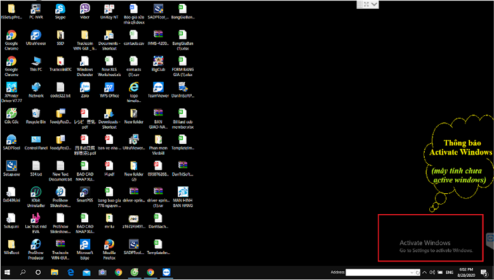Launch the SmartPSS shortcut
The height and width of the screenshot is (280, 494).
tap(84, 194)
